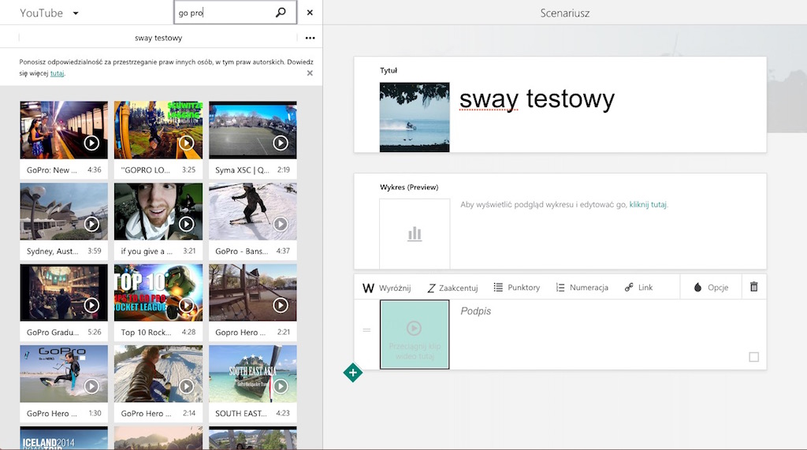This screenshot has height=450, width=807.
Task: Open Opcje card options
Action: point(711,288)
